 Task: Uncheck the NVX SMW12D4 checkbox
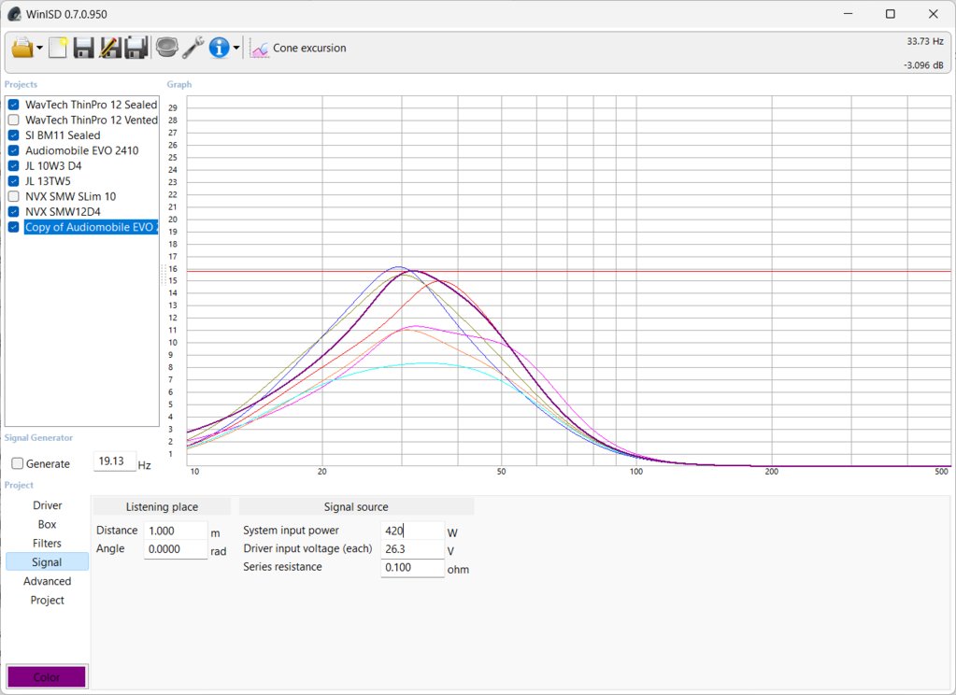tap(13, 211)
